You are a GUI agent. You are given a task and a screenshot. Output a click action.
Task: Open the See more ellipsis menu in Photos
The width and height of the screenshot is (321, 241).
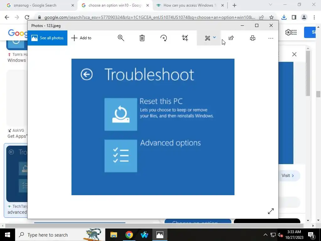271,38
